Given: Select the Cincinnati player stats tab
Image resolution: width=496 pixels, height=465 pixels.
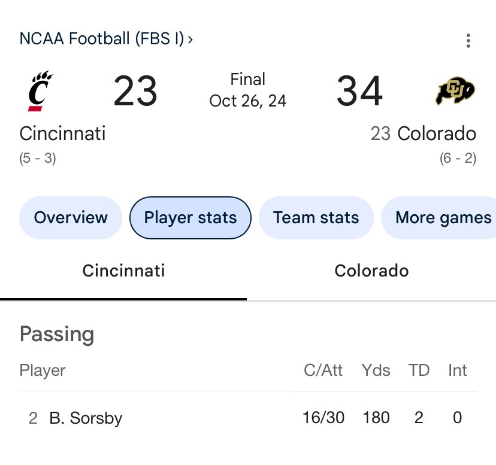Looking at the screenshot, I should pyautogui.click(x=123, y=271).
